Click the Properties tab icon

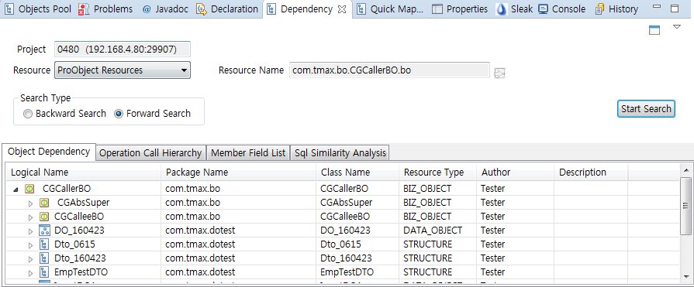point(437,9)
